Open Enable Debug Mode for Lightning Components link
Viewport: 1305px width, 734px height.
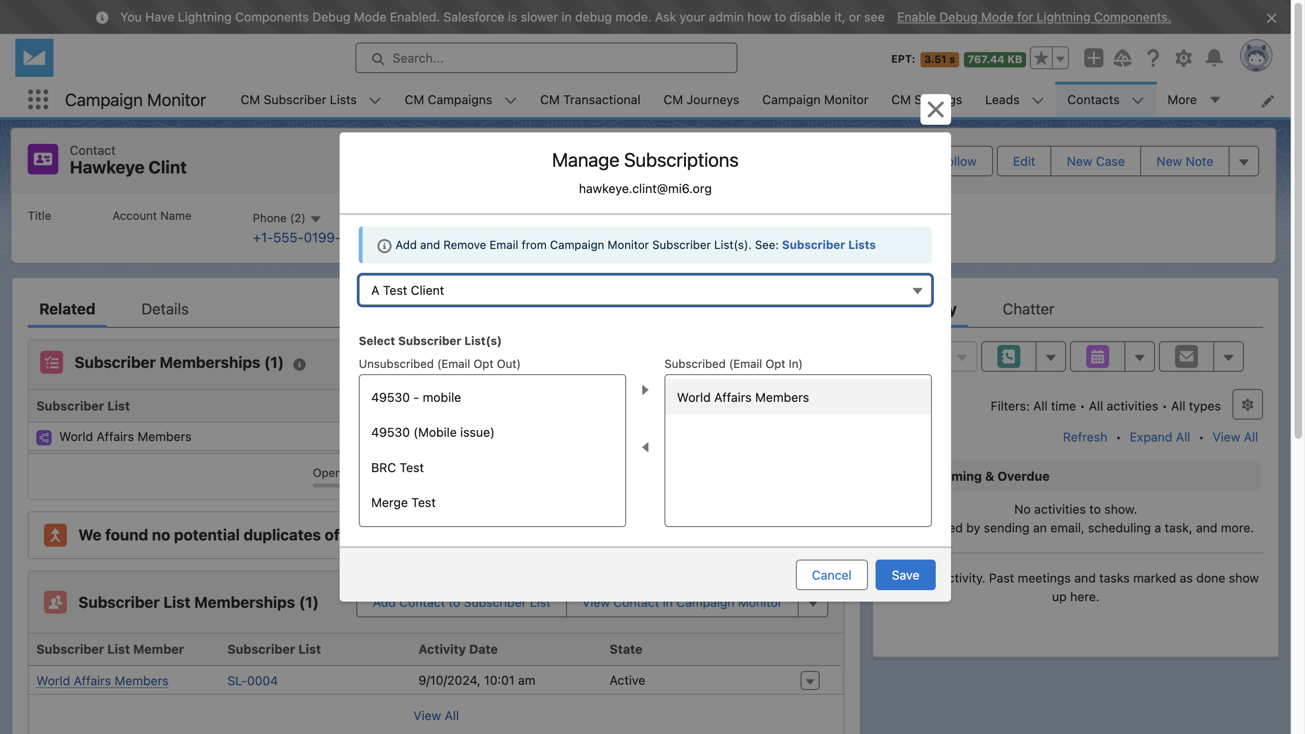[x=1034, y=17]
